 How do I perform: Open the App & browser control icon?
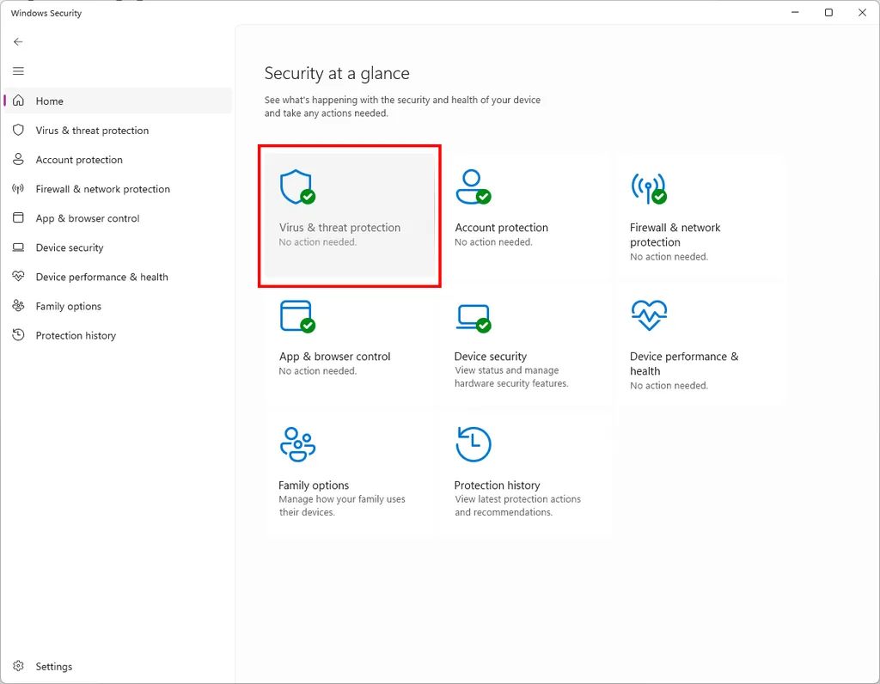pos(296,315)
